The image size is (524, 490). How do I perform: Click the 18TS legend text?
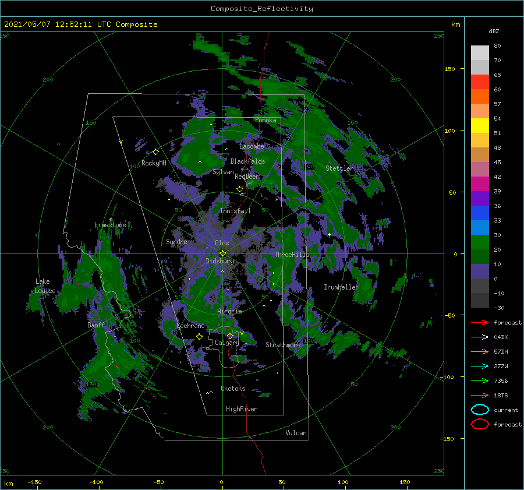(x=501, y=396)
